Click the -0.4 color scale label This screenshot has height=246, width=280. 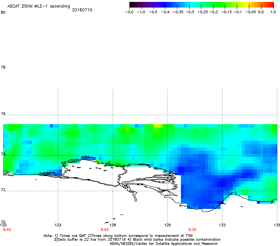pos(165,12)
